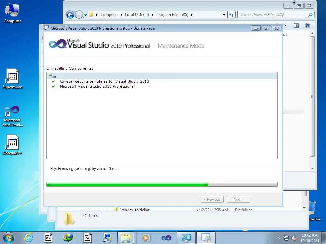Select Crystal Reports templates for Visual Studio 2010
Viewport: 326px width, 244px height.
(x=104, y=81)
